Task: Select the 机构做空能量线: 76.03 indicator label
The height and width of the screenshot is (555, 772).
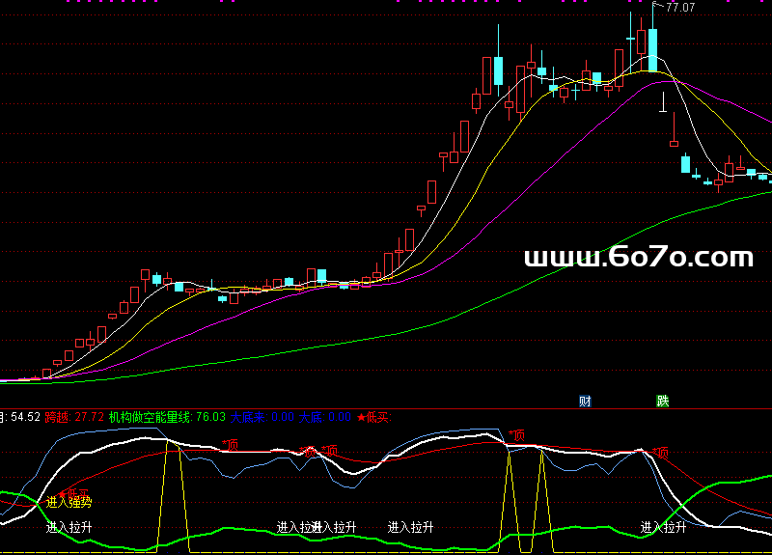Action: (167, 417)
